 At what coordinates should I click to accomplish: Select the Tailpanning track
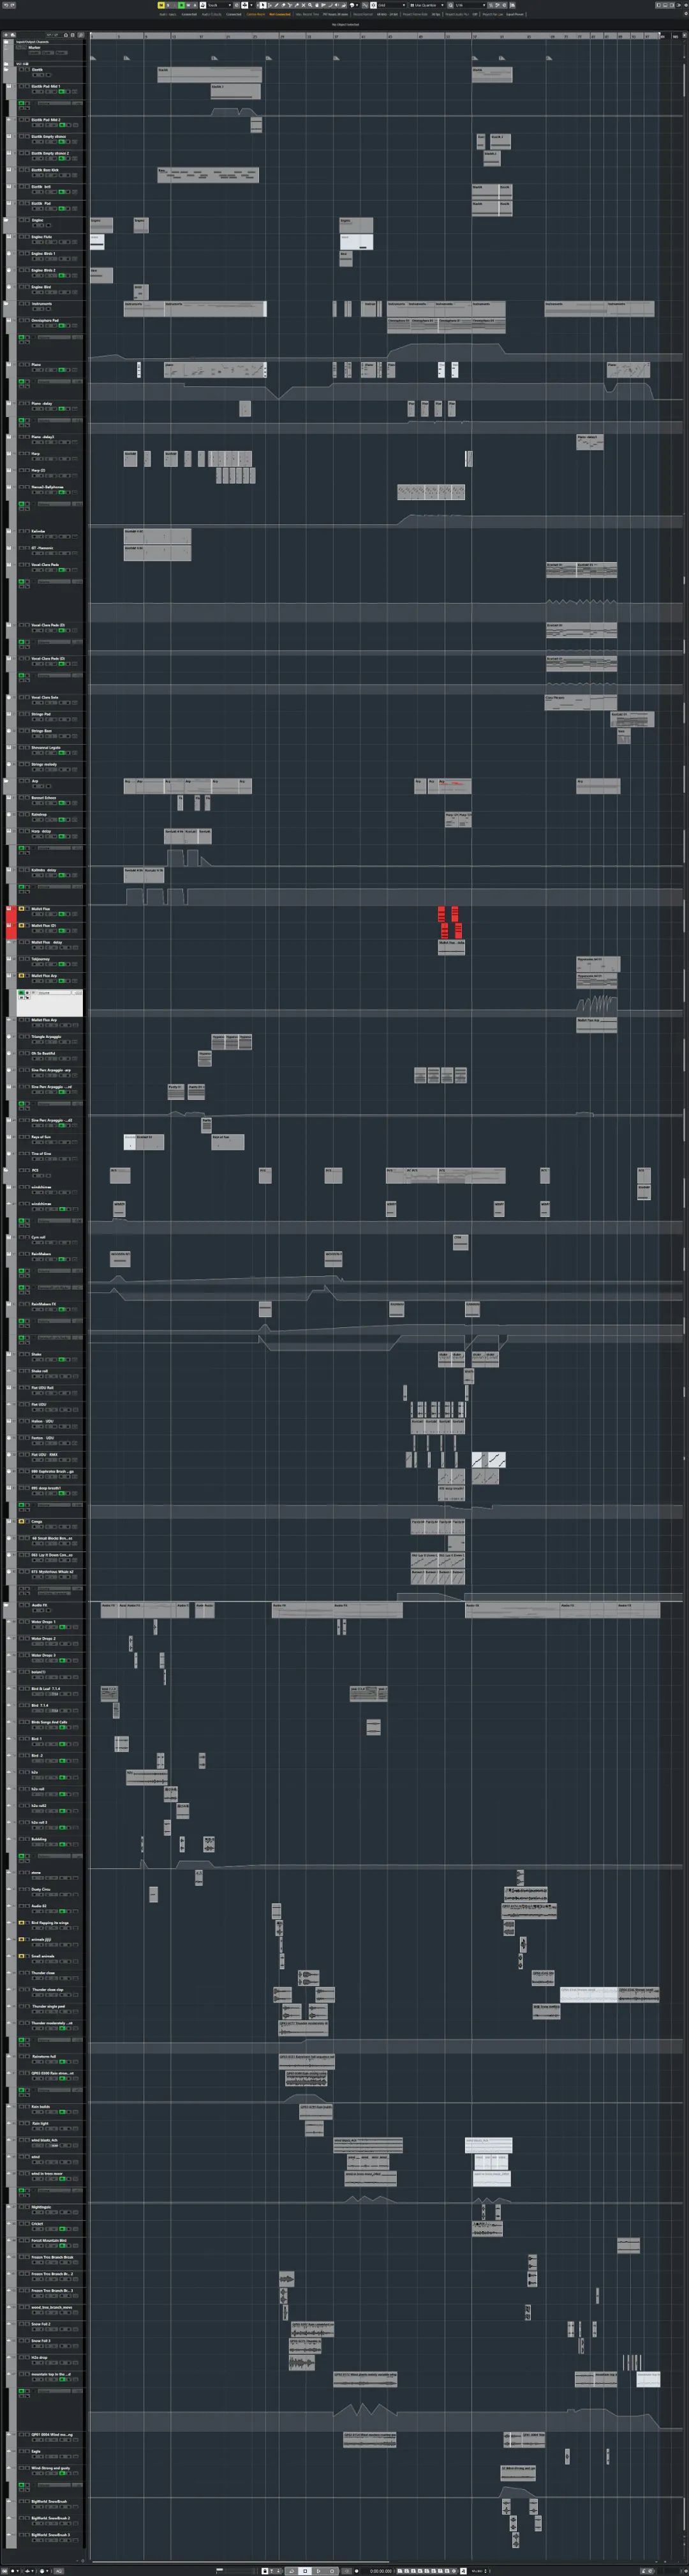pos(40,958)
